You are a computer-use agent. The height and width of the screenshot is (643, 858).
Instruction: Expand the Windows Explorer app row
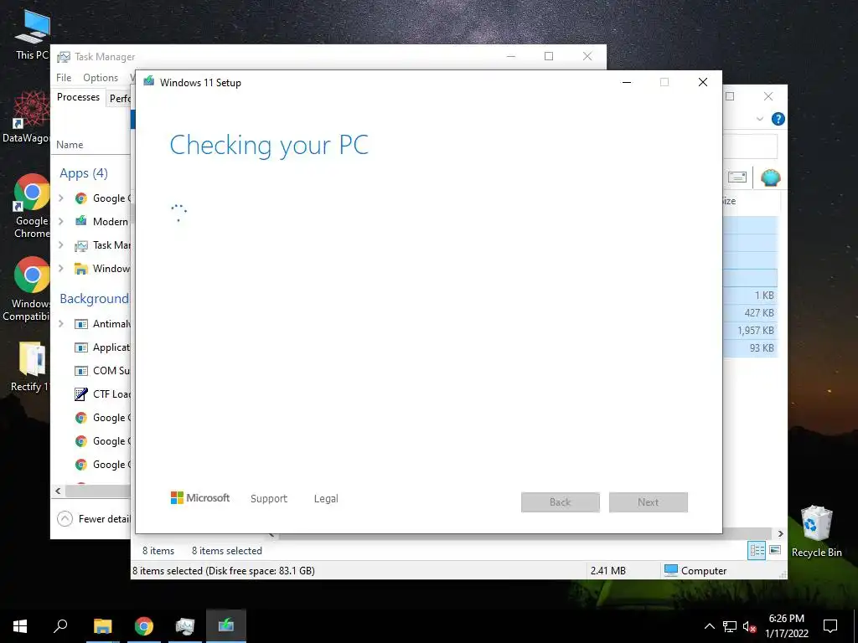click(61, 269)
